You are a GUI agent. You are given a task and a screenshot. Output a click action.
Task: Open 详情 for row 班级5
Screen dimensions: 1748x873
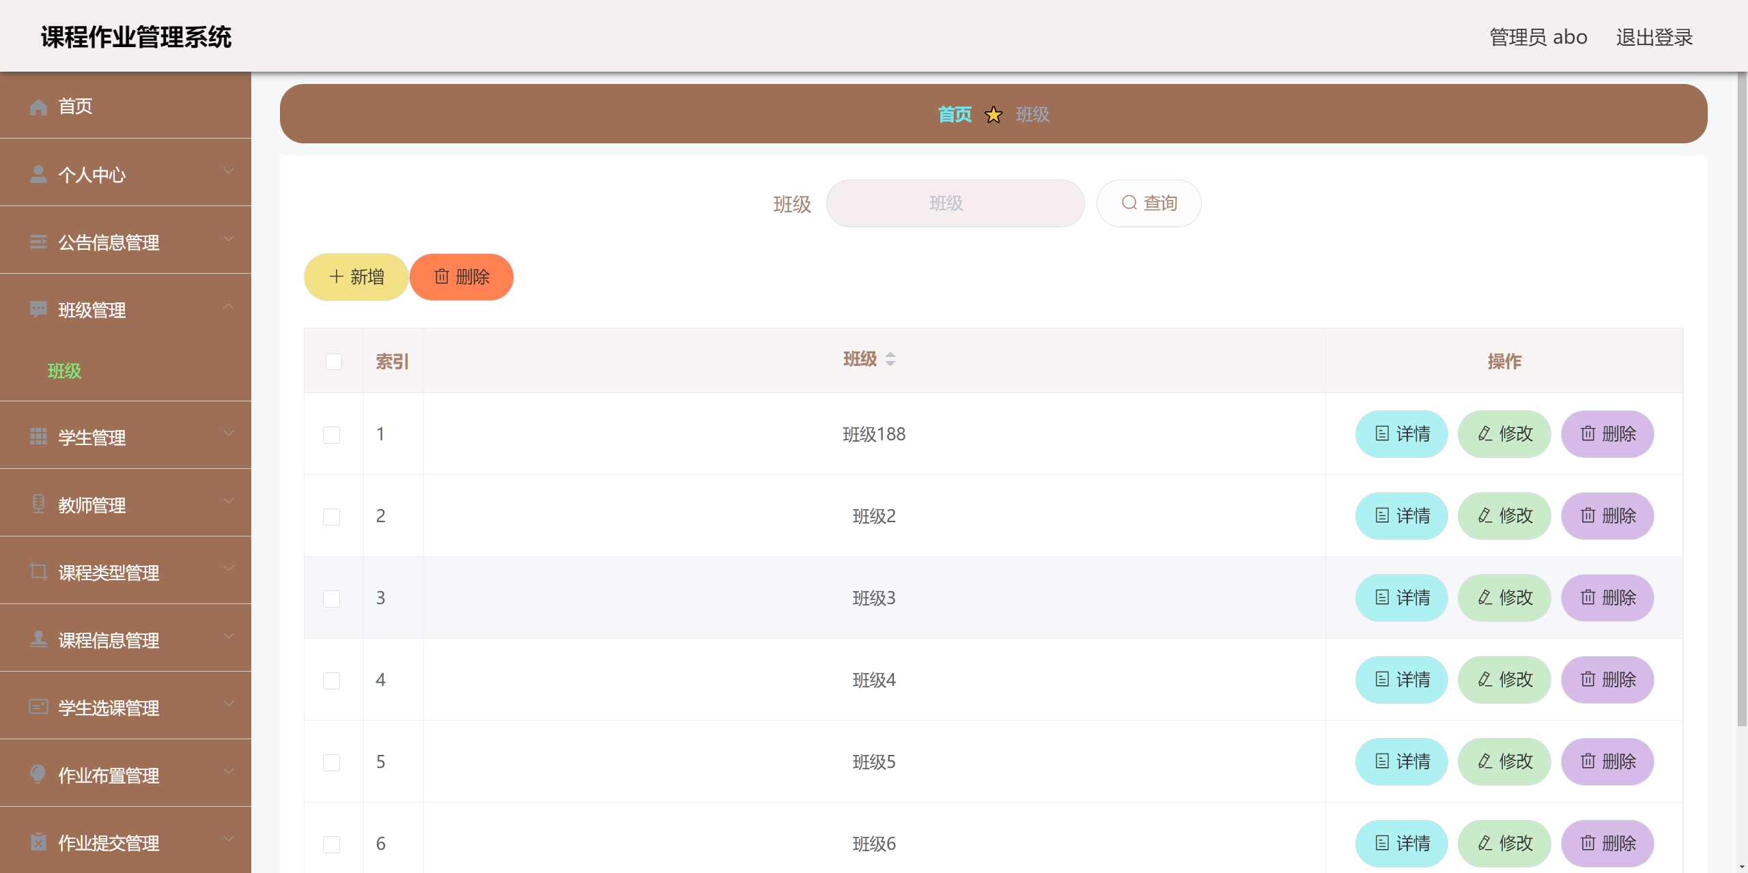point(1401,762)
